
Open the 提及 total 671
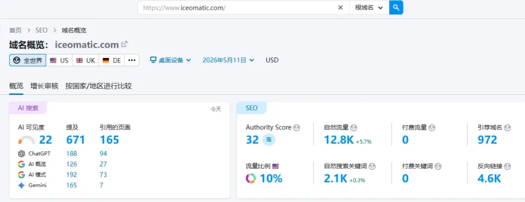tap(76, 139)
